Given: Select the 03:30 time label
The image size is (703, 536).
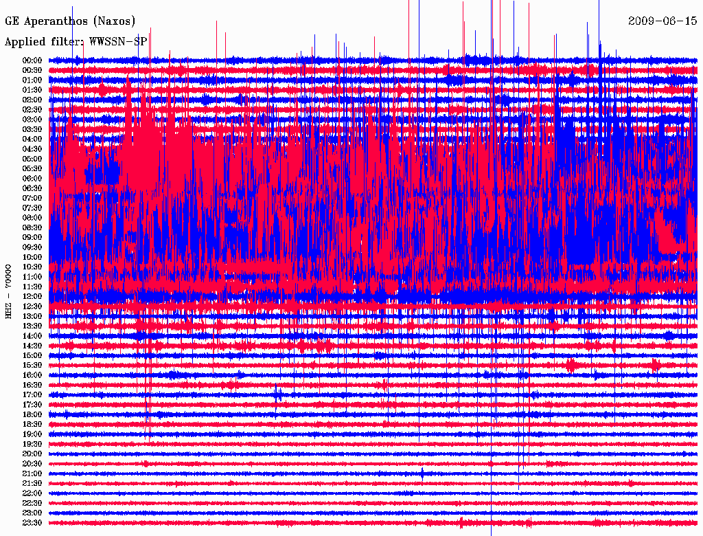Looking at the screenshot, I should click(32, 130).
